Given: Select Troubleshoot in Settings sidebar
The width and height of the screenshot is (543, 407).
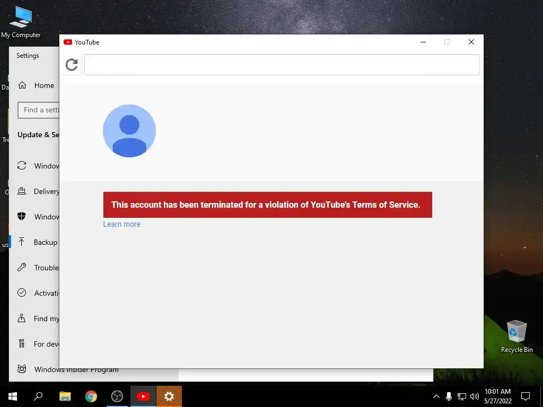Looking at the screenshot, I should pyautogui.click(x=47, y=268).
